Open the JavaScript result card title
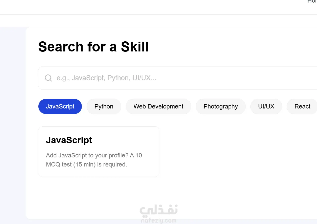Screen dimensions: 317x224 (x=69, y=140)
